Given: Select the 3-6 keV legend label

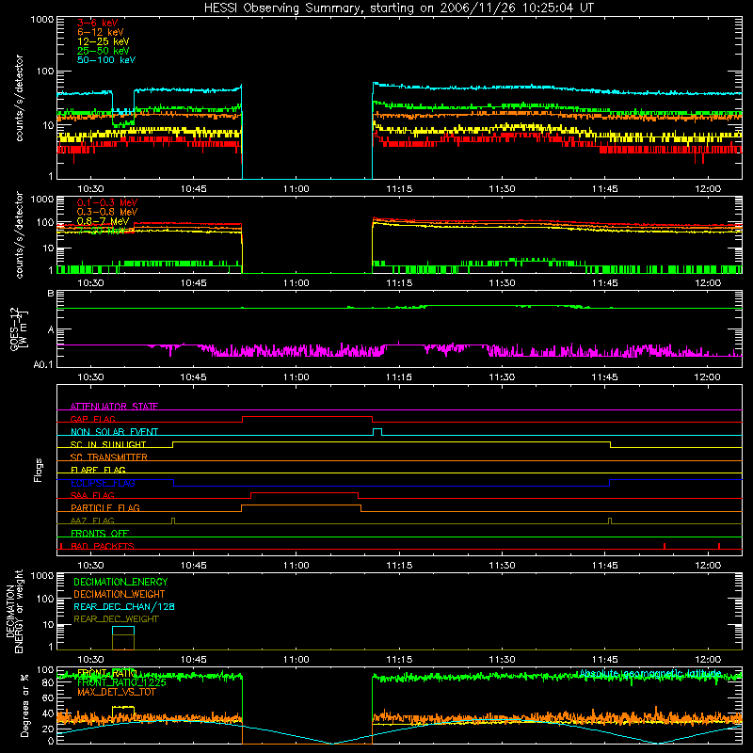Looking at the screenshot, I should tap(97, 23).
